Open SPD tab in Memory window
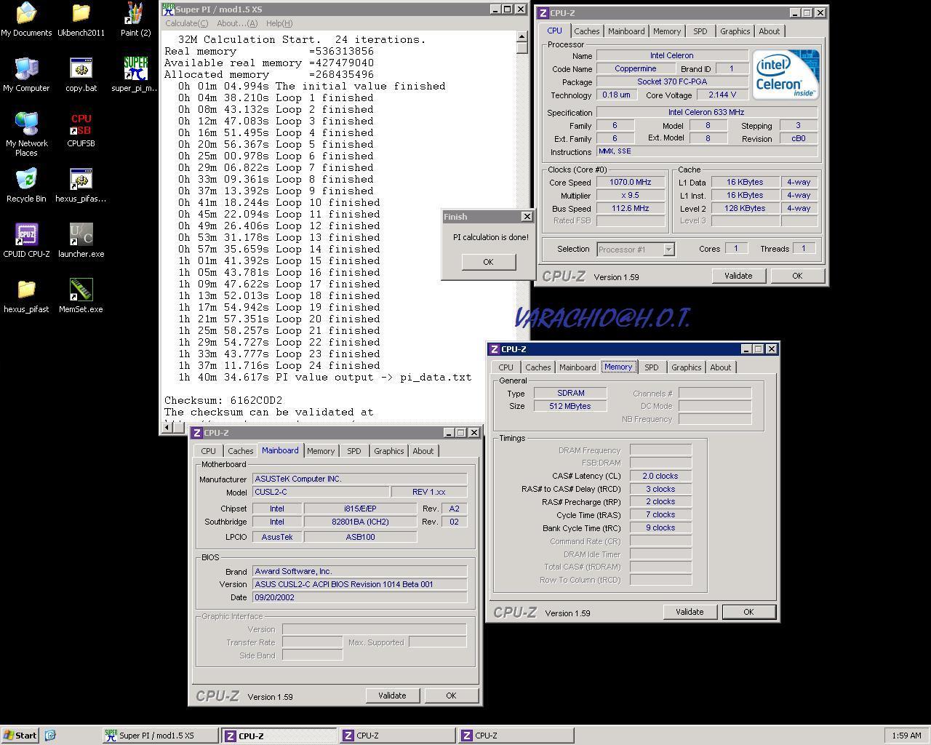This screenshot has height=745, width=931. click(x=651, y=367)
